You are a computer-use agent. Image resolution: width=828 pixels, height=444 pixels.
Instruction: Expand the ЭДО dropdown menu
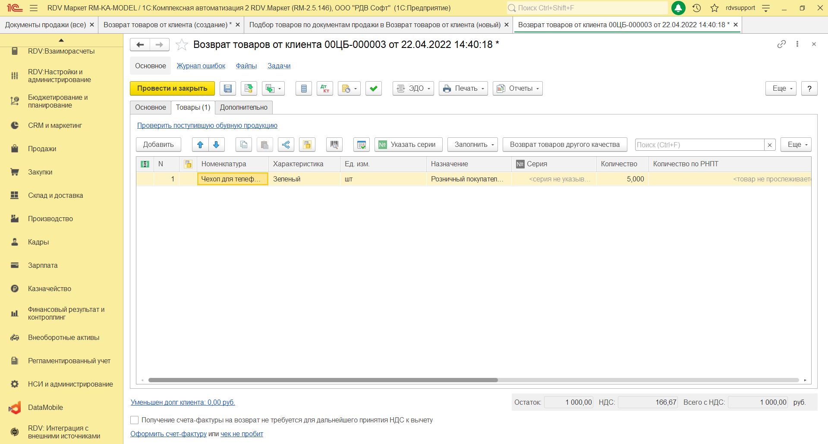[x=413, y=89]
